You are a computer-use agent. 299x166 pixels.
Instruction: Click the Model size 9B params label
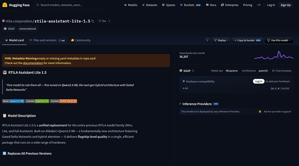click(224, 71)
